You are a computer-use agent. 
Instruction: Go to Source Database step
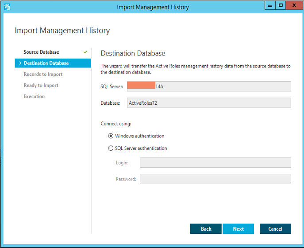pos(41,52)
